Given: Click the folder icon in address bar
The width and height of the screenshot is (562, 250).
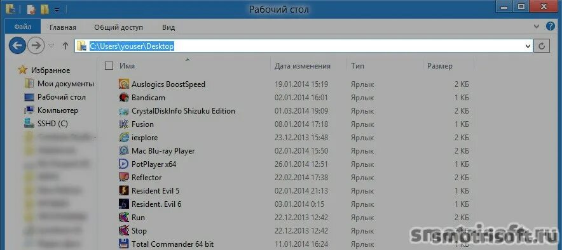Looking at the screenshot, I should [83, 46].
